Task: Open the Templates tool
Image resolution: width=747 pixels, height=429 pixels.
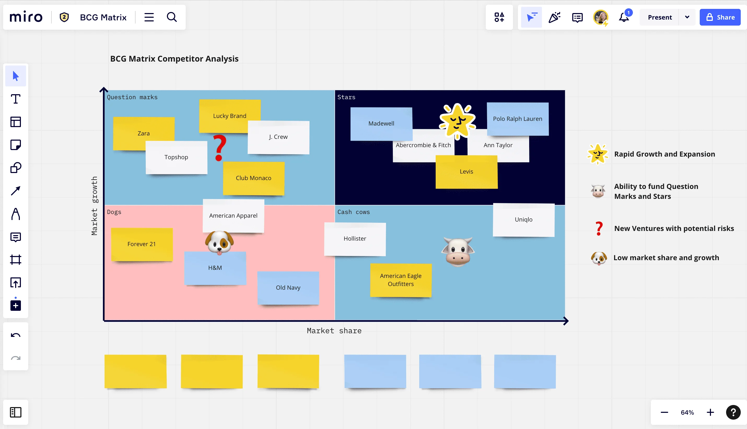Action: [x=16, y=122]
